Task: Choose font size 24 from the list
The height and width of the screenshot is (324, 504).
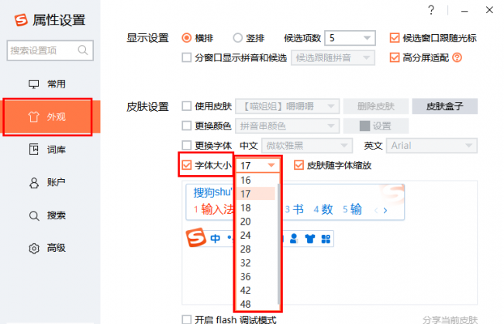Action: click(256, 236)
